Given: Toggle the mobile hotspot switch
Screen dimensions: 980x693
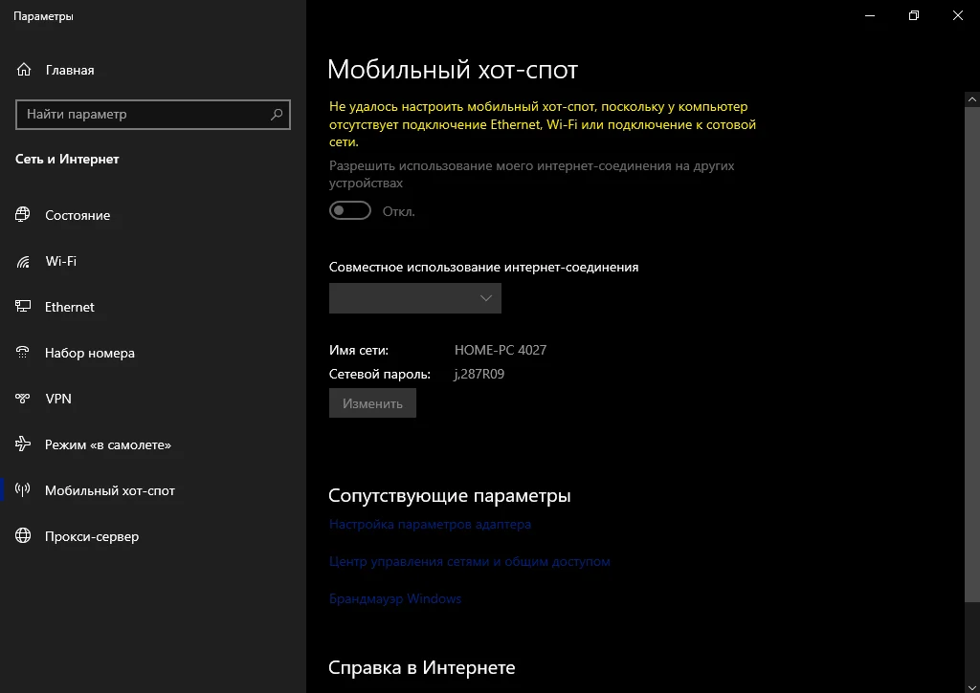Looking at the screenshot, I should pos(350,211).
